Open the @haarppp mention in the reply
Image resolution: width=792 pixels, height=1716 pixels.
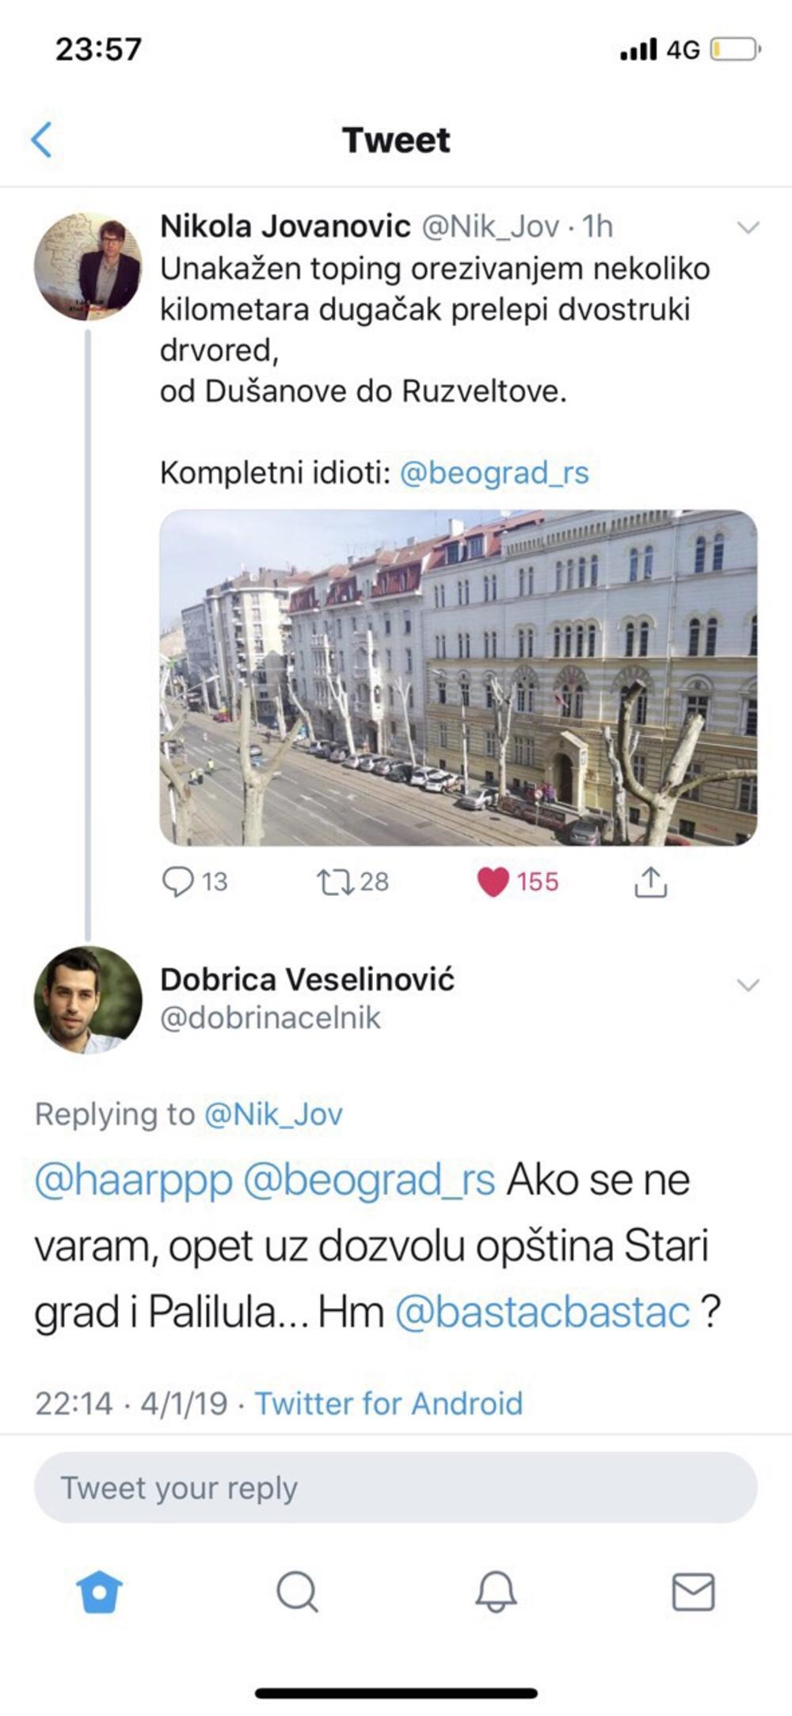tap(133, 1180)
